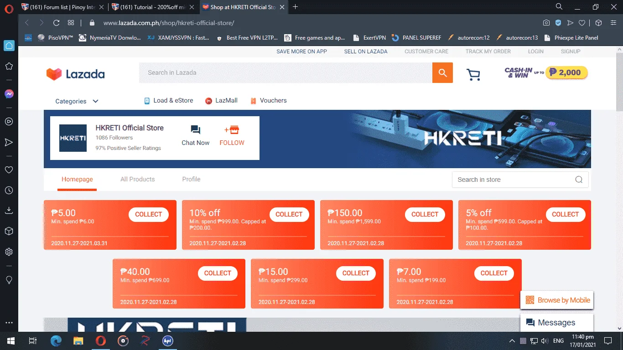623x350 pixels.
Task: Collect the ₱150.00 voucher
Action: [x=425, y=214]
